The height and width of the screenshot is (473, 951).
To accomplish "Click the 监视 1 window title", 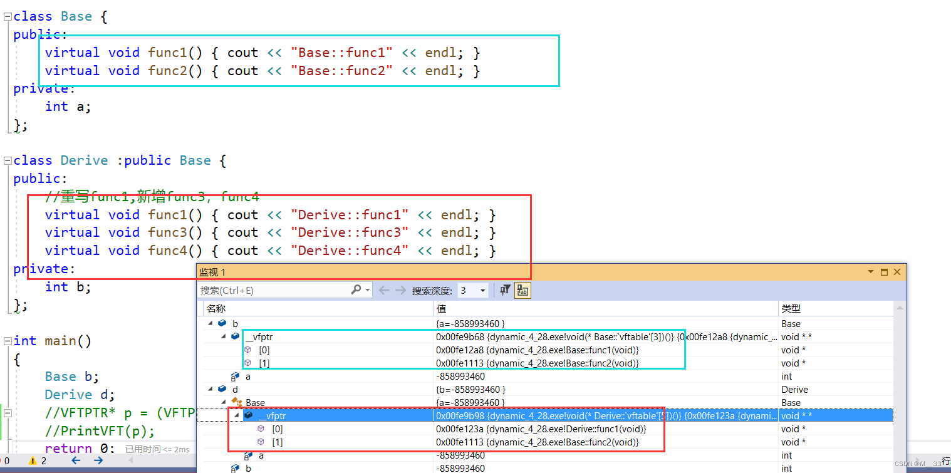I will click(x=212, y=272).
